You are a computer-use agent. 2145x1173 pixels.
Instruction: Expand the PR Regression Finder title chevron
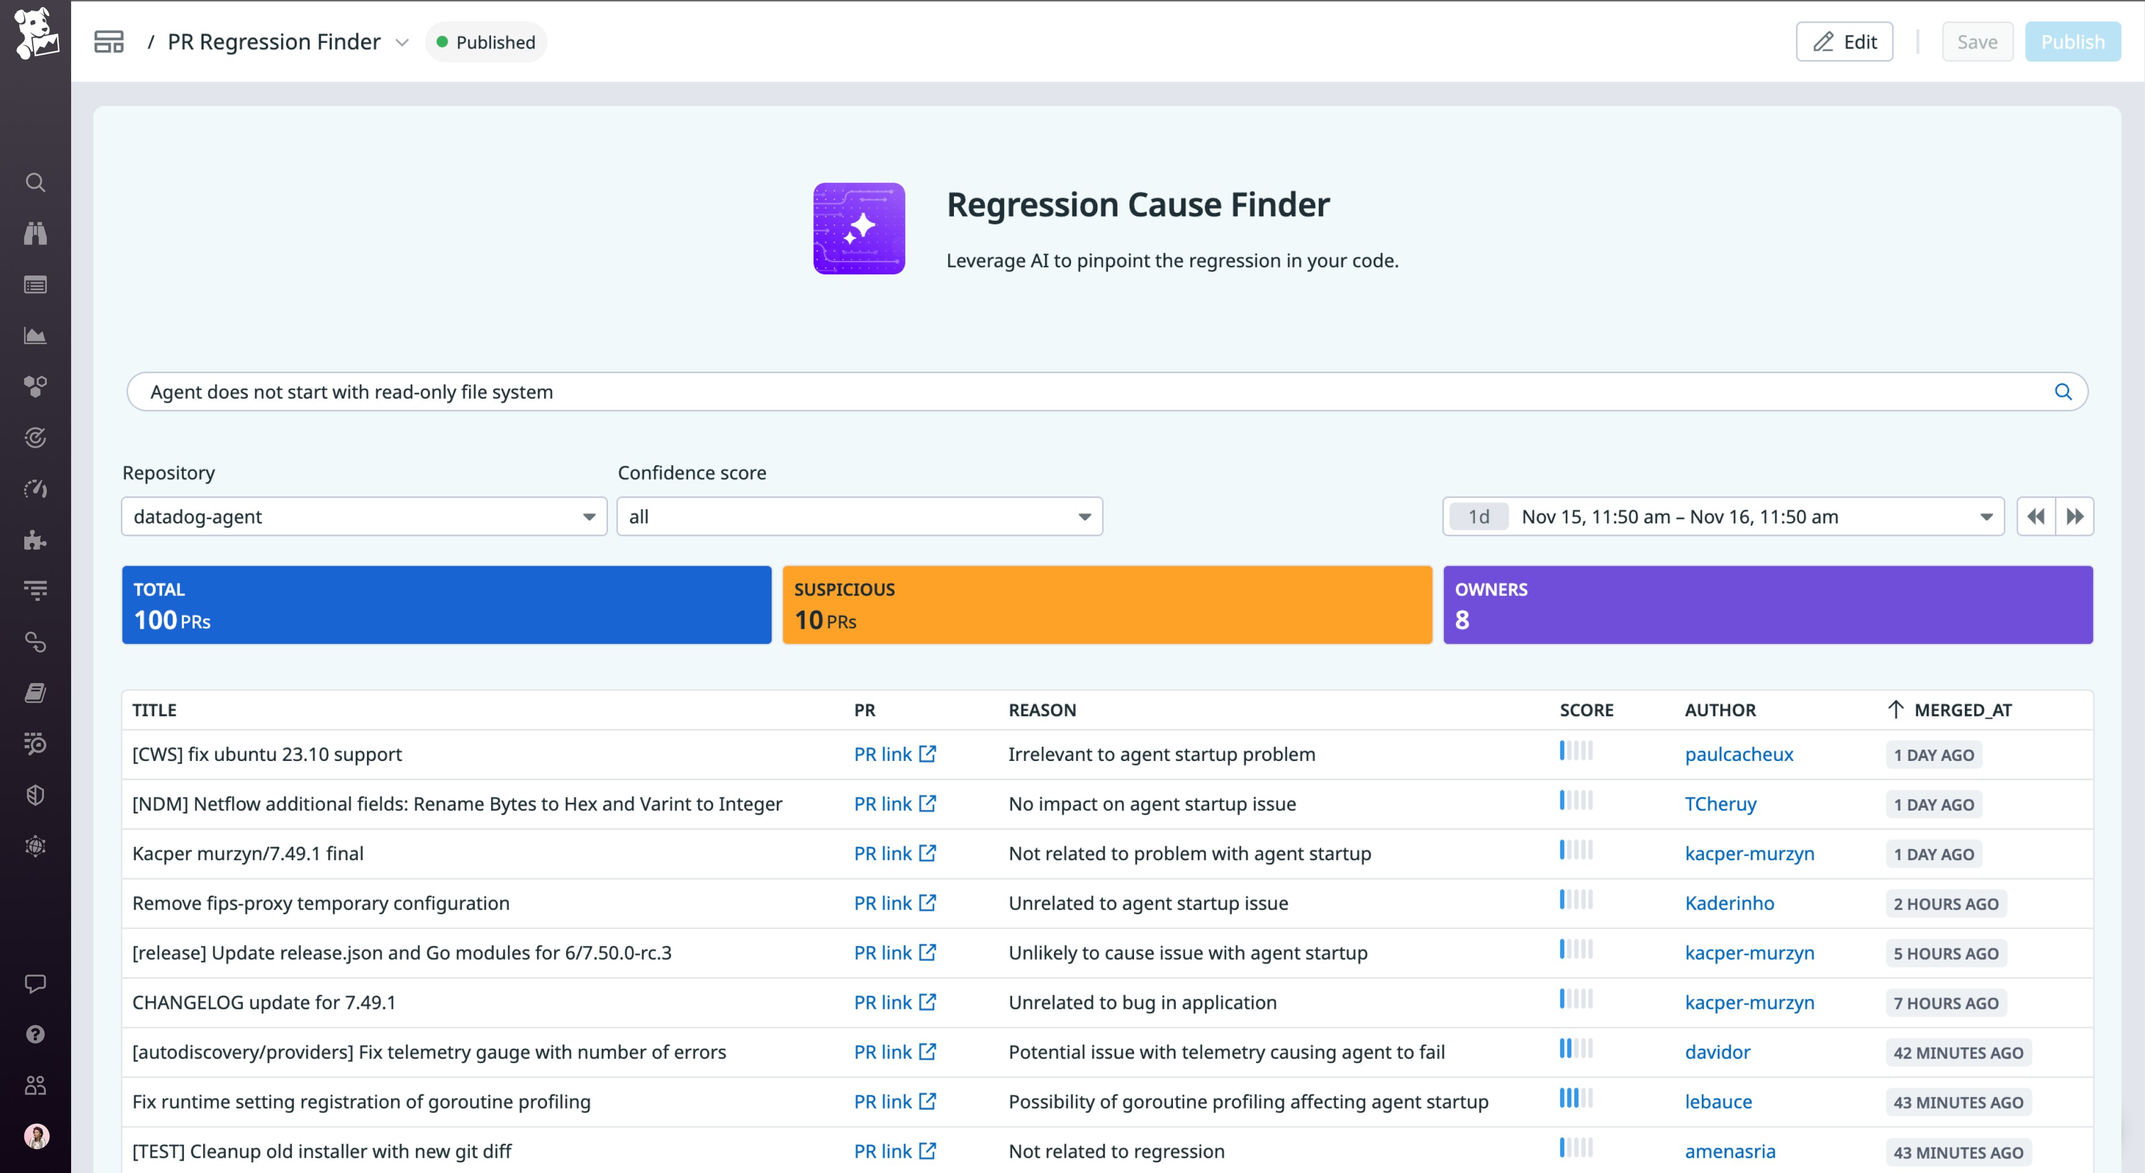(x=403, y=42)
